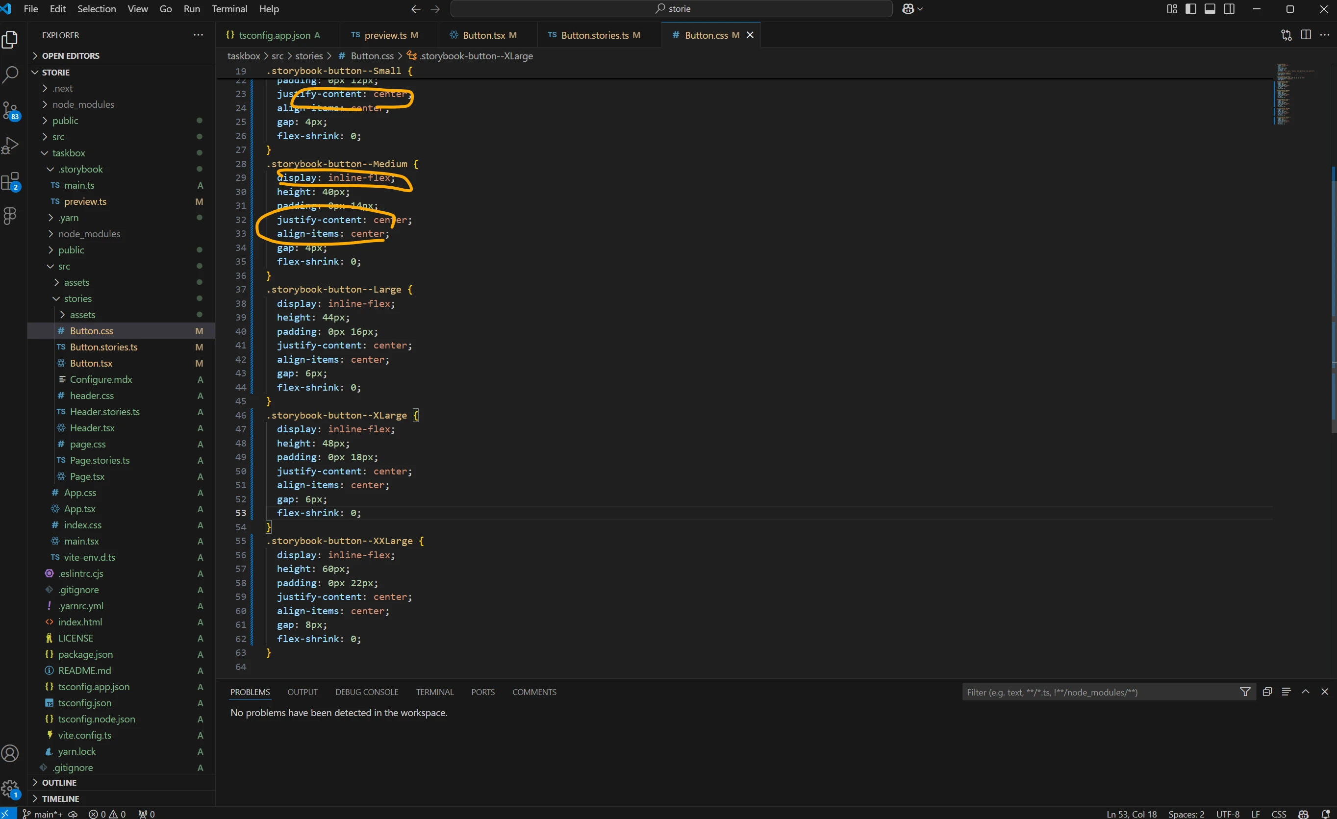Screen dimensions: 1337x819
Task: Open editor more actions ellipsis
Action: pos(1325,35)
